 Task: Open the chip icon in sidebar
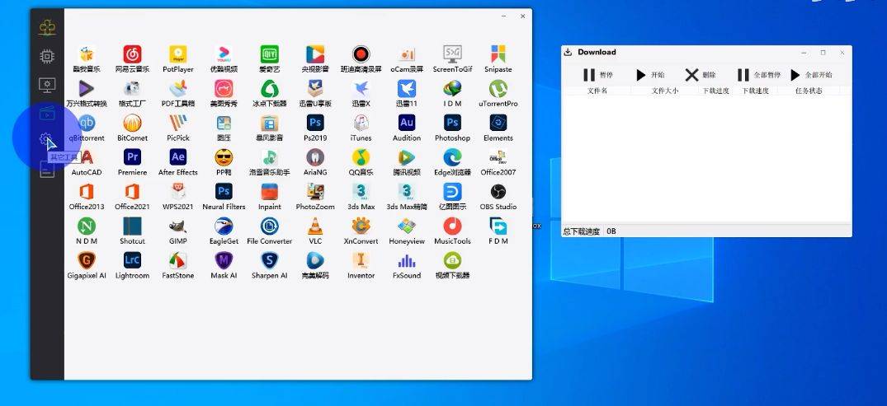47,56
